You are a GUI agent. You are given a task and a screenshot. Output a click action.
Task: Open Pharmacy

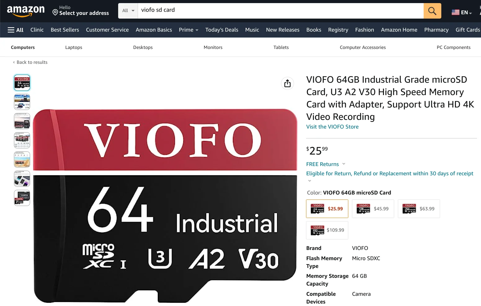click(x=436, y=30)
